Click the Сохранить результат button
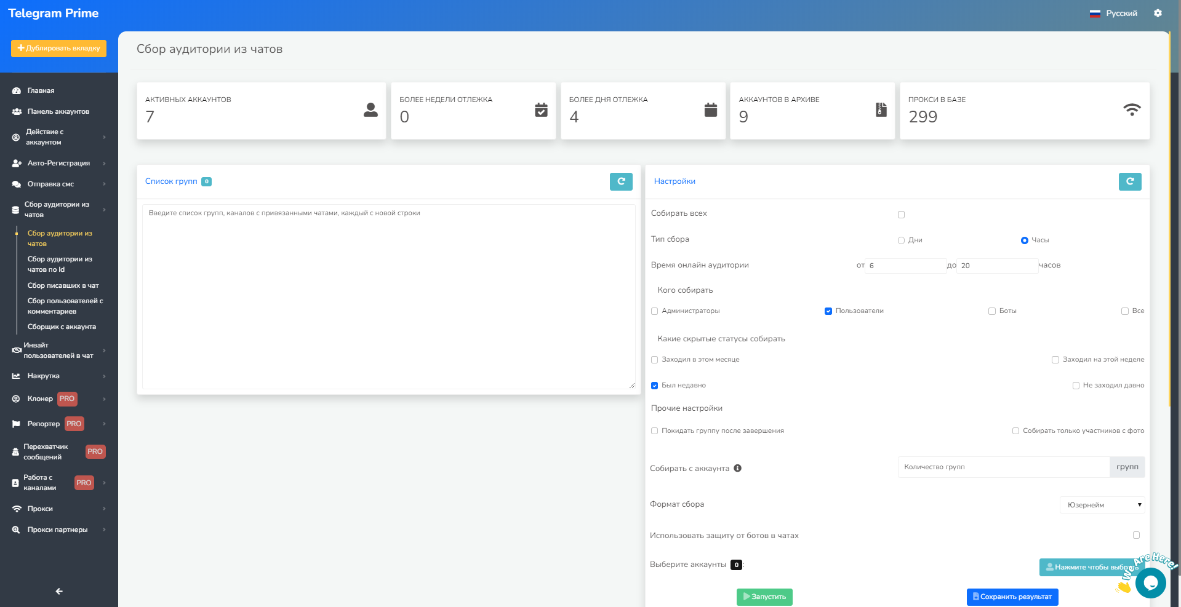The height and width of the screenshot is (607, 1181). tap(1012, 597)
